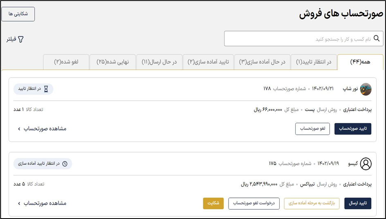Click تعداد کالا ۱ عدد text
386x219 pixels.
(28, 110)
